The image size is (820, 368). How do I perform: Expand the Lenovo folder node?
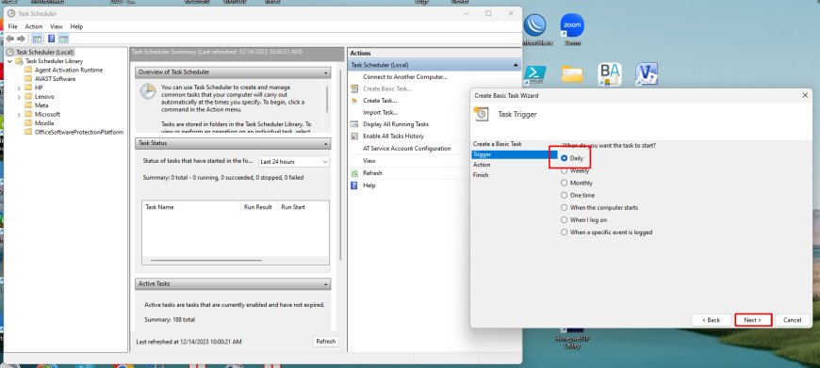pos(19,97)
